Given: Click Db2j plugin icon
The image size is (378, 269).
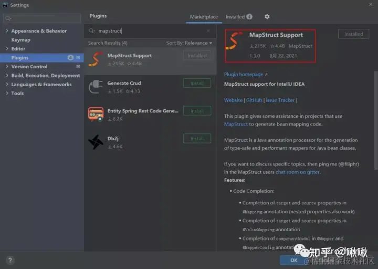Looking at the screenshot, I should [96, 142].
